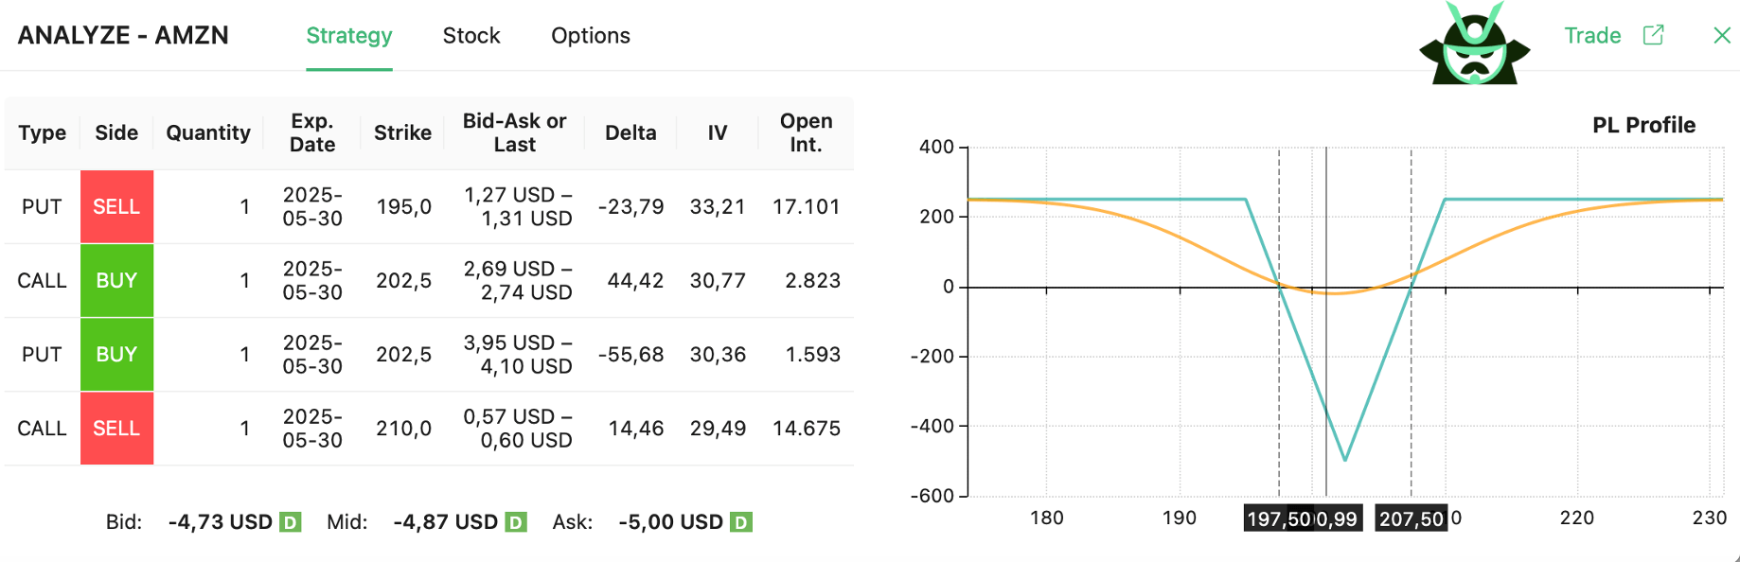Image resolution: width=1740 pixels, height=562 pixels.
Task: Click the quantity cell of 210,0 call
Action: point(244,429)
